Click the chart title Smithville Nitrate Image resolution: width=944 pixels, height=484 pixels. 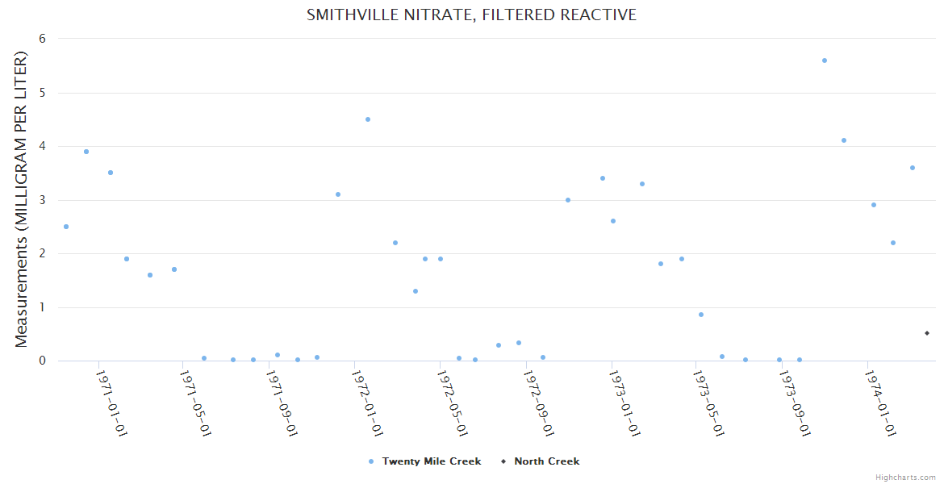[471, 15]
